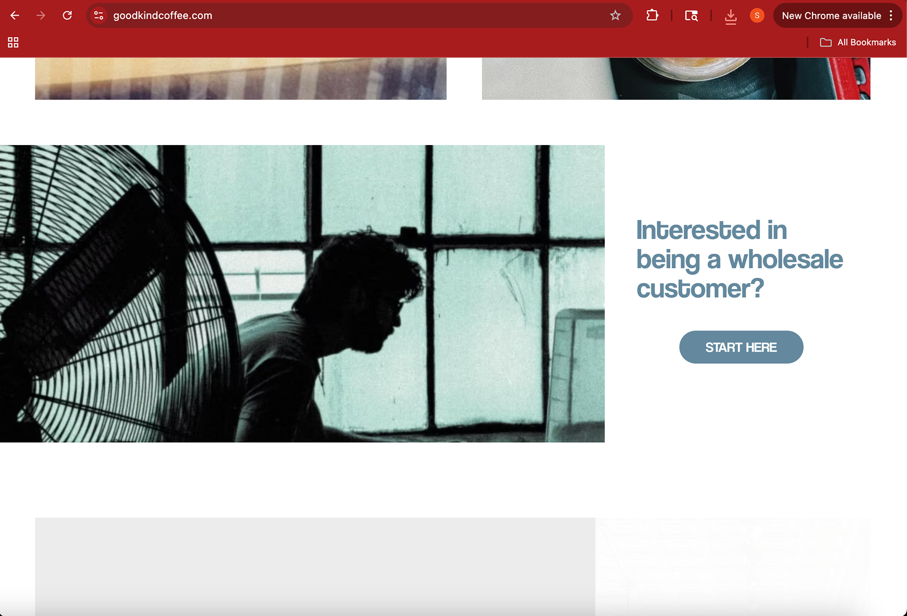Click the striped image at top left
The width and height of the screenshot is (907, 616).
click(x=240, y=78)
